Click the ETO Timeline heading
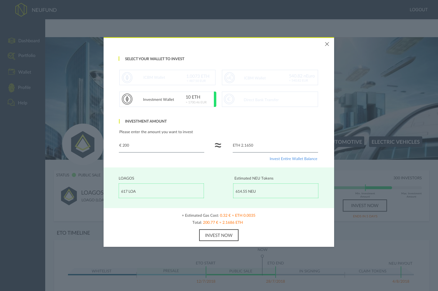The height and width of the screenshot is (291, 438). (73, 233)
